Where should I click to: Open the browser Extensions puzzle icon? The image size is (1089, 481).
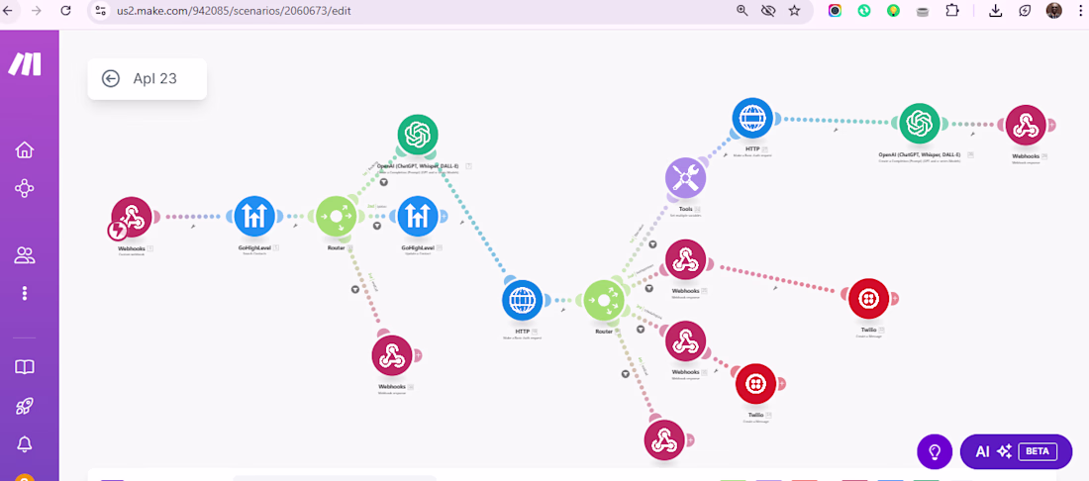(x=952, y=11)
